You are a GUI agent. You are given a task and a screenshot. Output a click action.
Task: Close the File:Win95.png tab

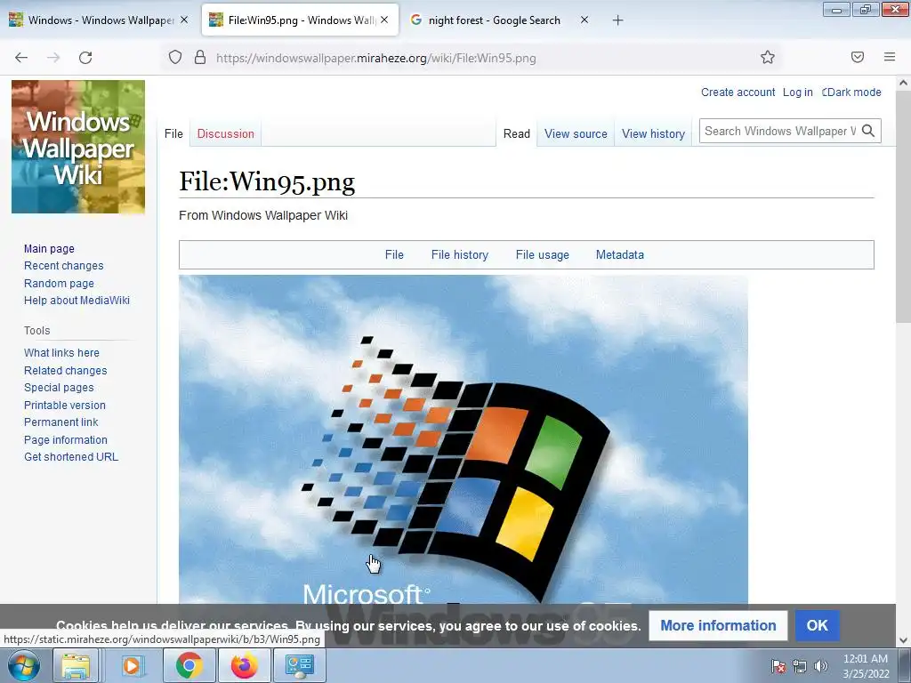click(384, 20)
